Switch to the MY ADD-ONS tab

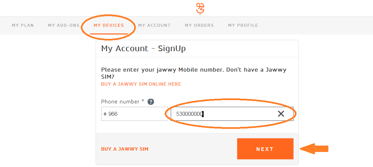(64, 25)
